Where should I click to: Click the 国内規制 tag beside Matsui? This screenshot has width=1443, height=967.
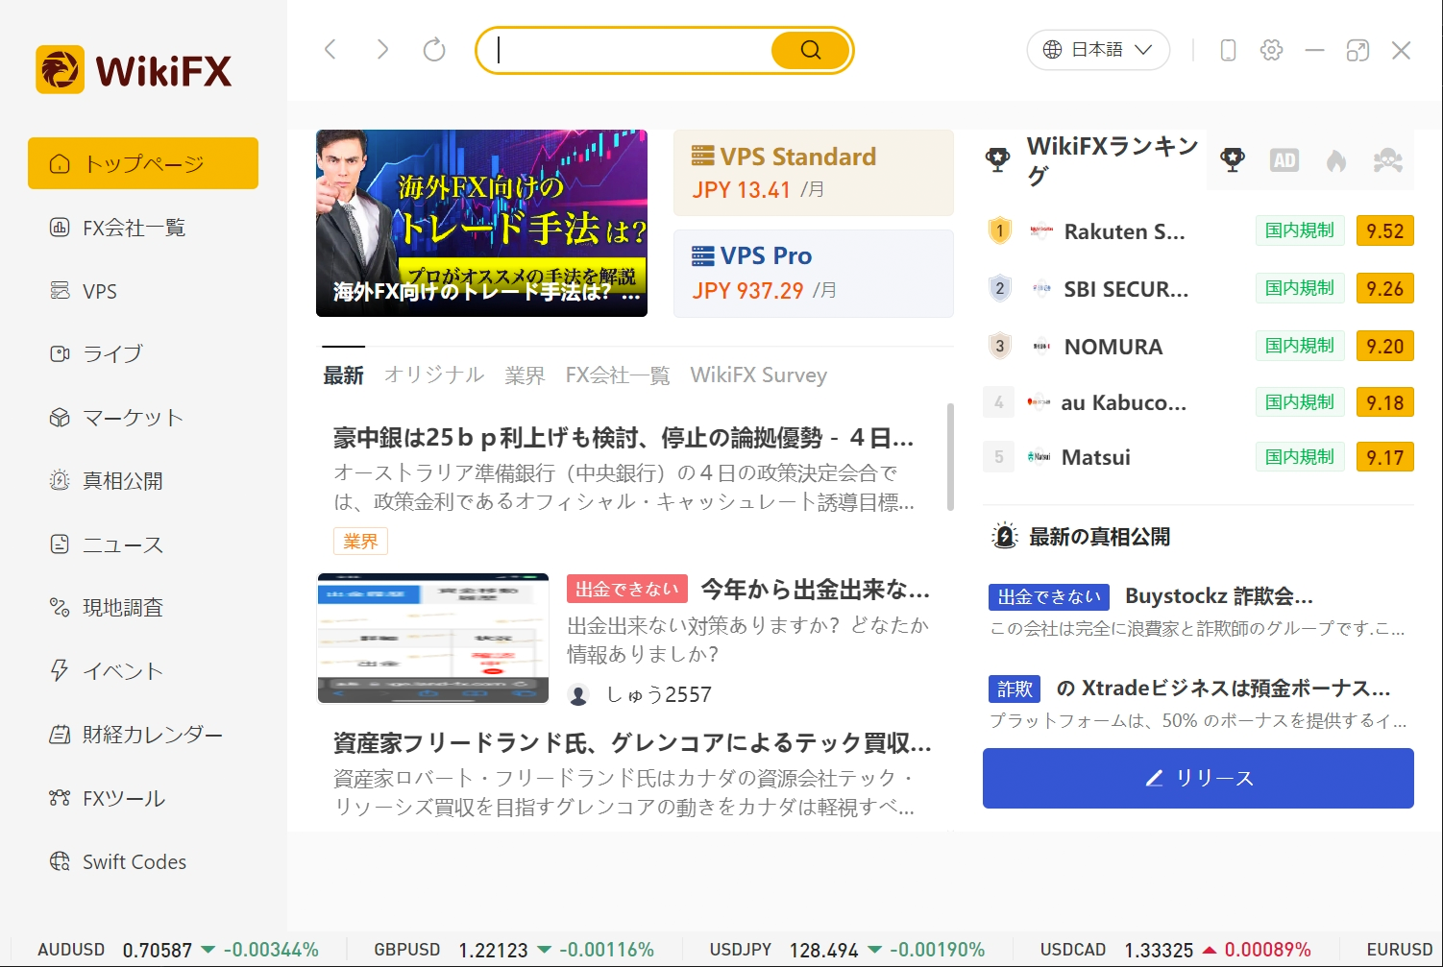[1300, 457]
